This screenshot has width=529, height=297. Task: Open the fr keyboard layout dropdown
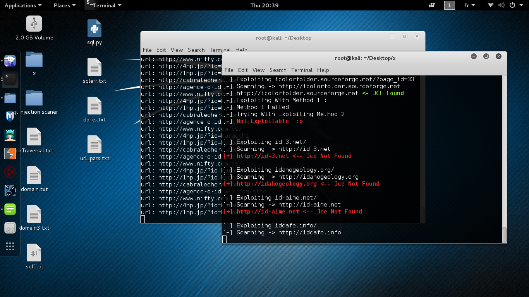click(469, 5)
